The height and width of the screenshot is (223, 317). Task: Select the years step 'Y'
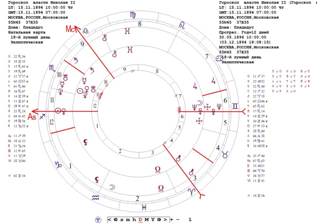pos(153,219)
